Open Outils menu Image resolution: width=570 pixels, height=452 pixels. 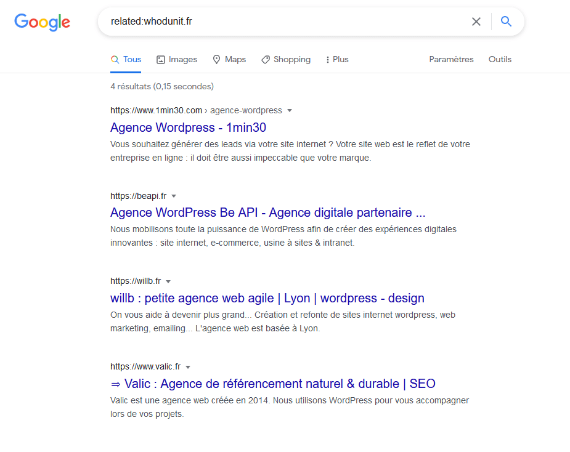pos(500,60)
